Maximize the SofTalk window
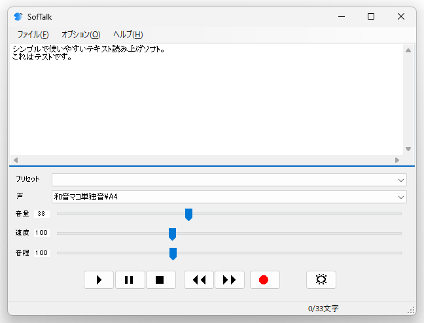424x323 pixels. point(371,17)
